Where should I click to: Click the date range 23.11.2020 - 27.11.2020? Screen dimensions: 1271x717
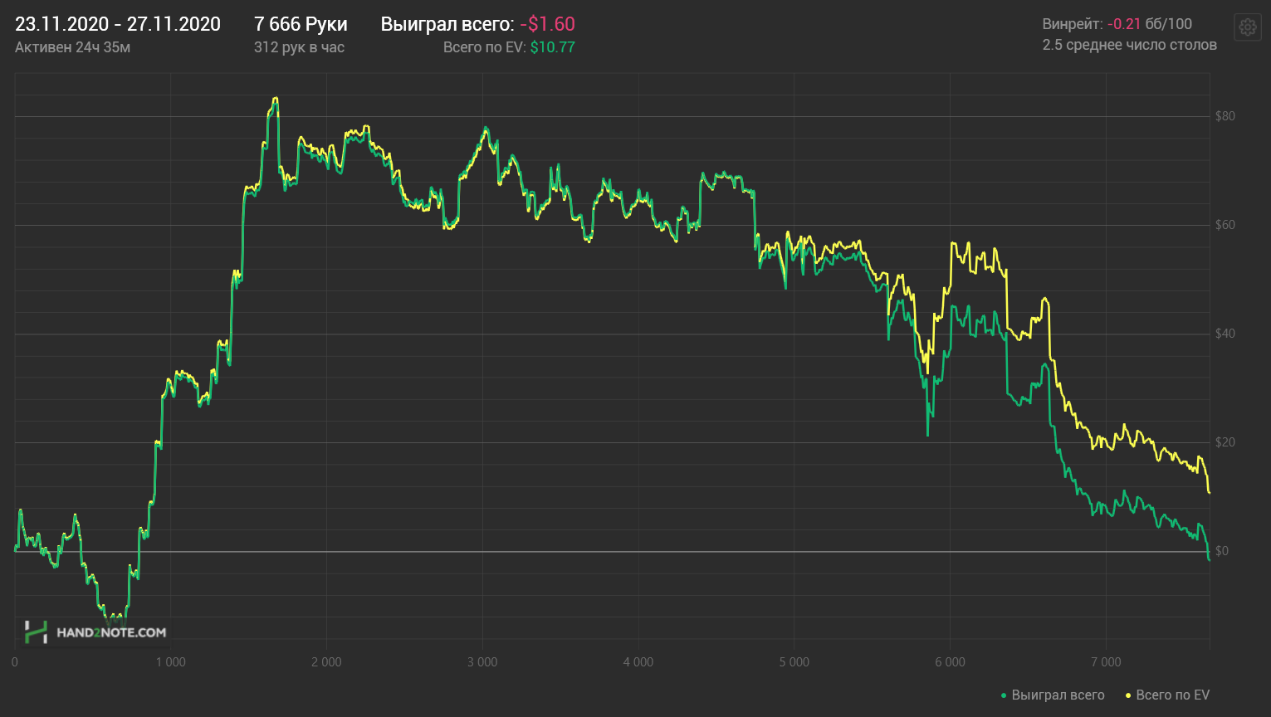[x=118, y=24]
